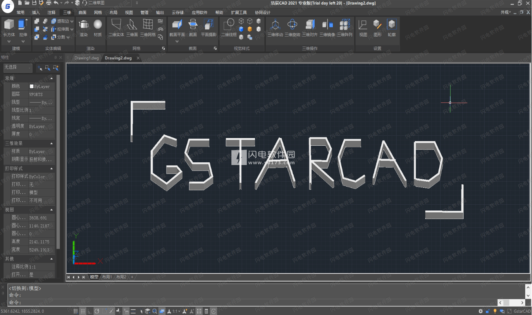
Task: Open the Drawing1.dwg document tab
Action: (86, 58)
